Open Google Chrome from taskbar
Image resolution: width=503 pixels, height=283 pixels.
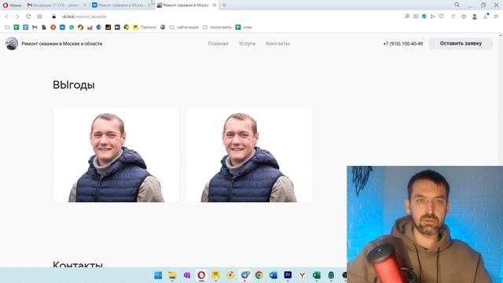(x=259, y=275)
